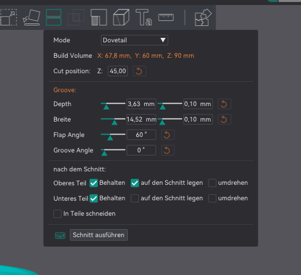Click the Groove Angle 0° field
This screenshot has width=301, height=275.
pyautogui.click(x=141, y=150)
